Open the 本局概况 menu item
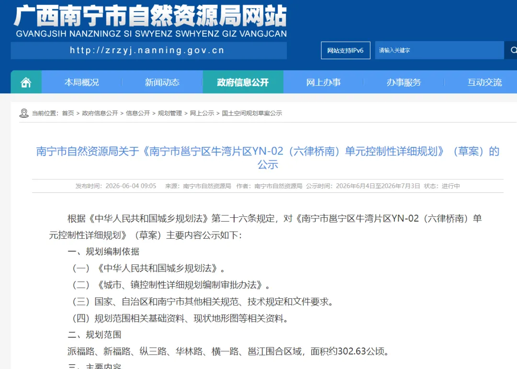 coord(81,82)
